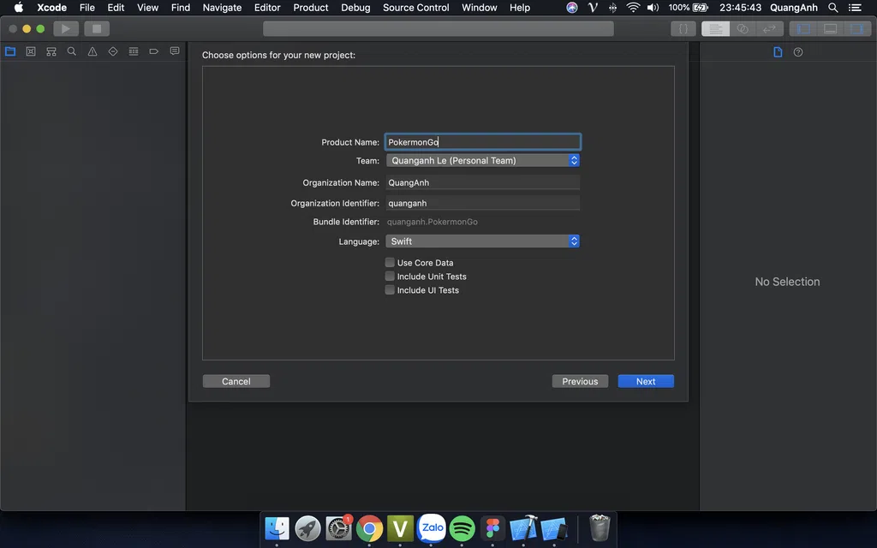Click the Next button
877x548 pixels.
646,381
